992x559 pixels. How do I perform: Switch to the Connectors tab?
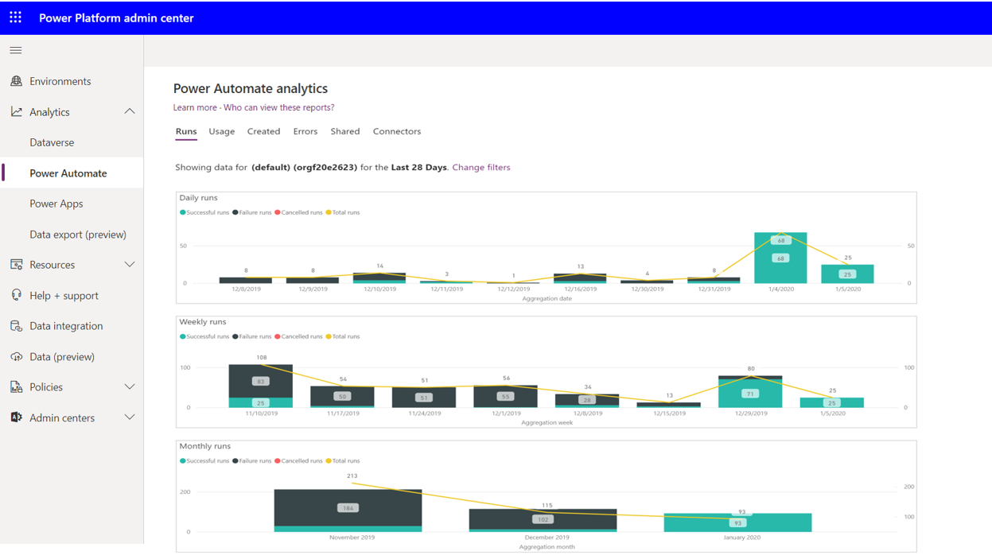pos(397,131)
